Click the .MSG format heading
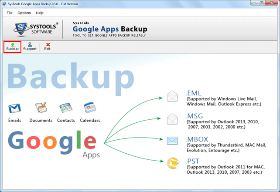This screenshot has width=280, height=192. click(194, 116)
